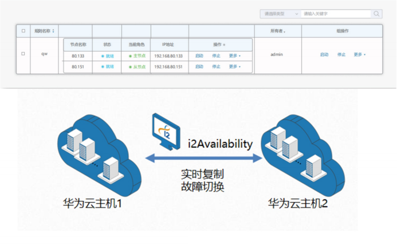
Task: Click the i2 monitor logo icon
Action: pos(166,132)
